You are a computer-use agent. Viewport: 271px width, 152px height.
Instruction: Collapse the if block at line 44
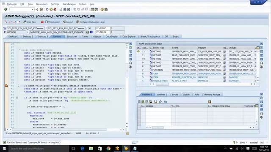(17, 98)
